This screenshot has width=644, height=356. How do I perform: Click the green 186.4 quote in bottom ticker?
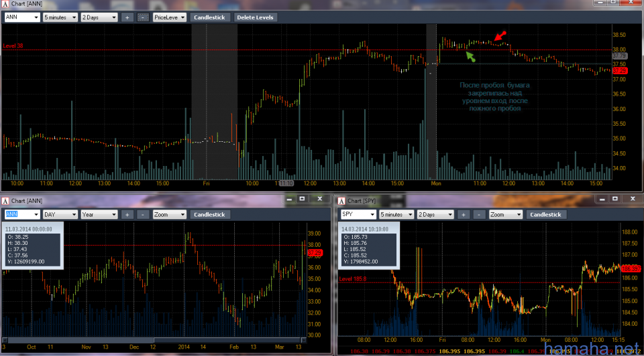[517, 351]
